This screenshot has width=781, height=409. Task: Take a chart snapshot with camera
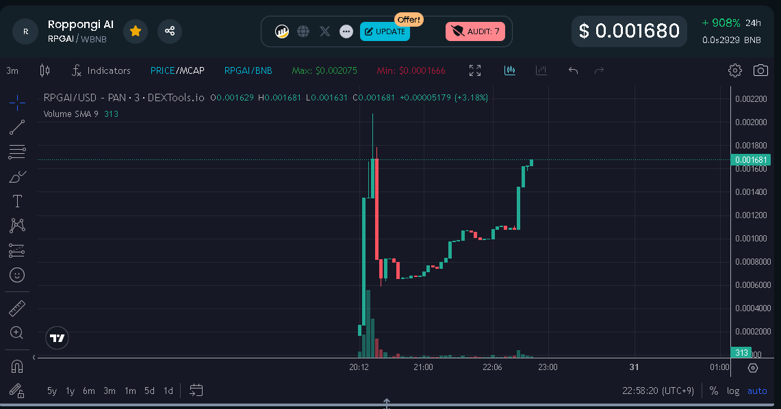(760, 70)
